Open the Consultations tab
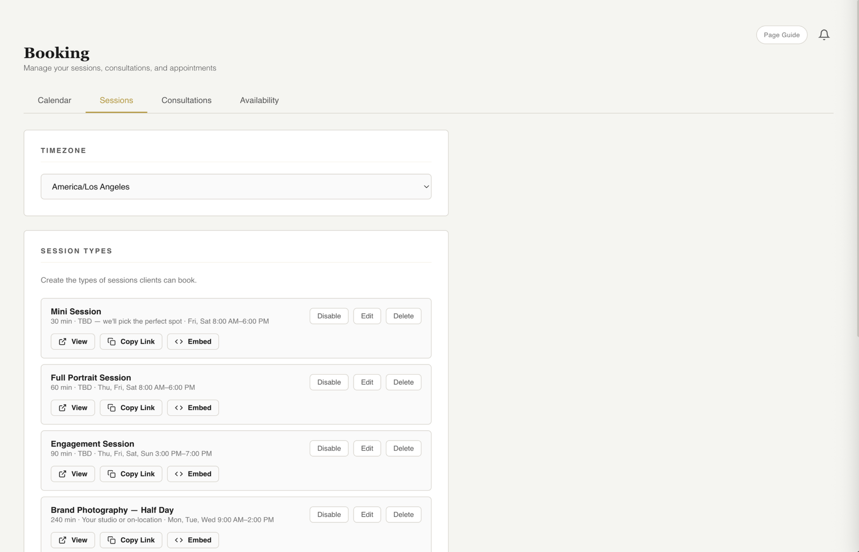The height and width of the screenshot is (552, 859). (186, 100)
